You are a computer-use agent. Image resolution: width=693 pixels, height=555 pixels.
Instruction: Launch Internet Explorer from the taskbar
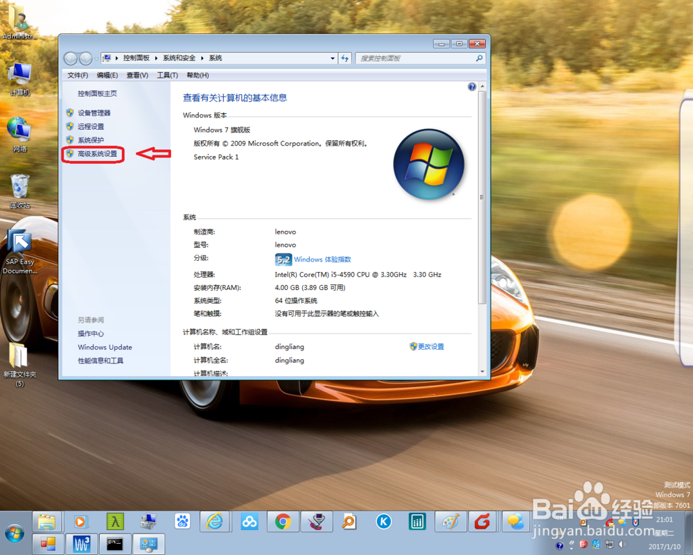click(216, 522)
